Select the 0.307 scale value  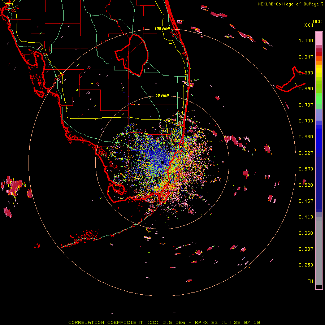click(306, 249)
